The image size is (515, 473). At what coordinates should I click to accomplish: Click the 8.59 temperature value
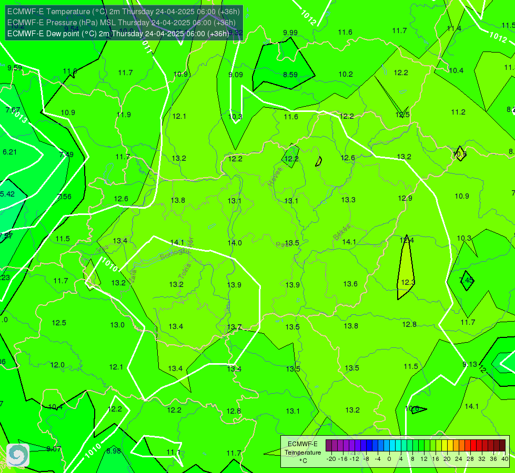point(290,75)
